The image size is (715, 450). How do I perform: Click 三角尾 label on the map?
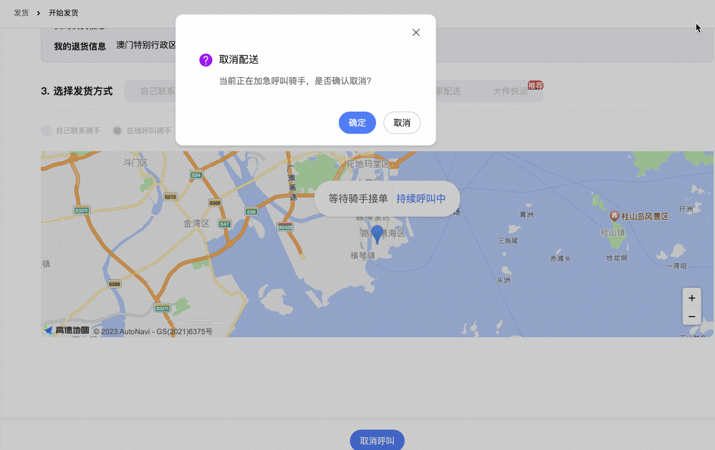point(508,241)
